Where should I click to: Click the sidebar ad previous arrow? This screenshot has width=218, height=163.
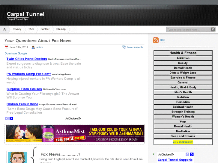pos(187,154)
